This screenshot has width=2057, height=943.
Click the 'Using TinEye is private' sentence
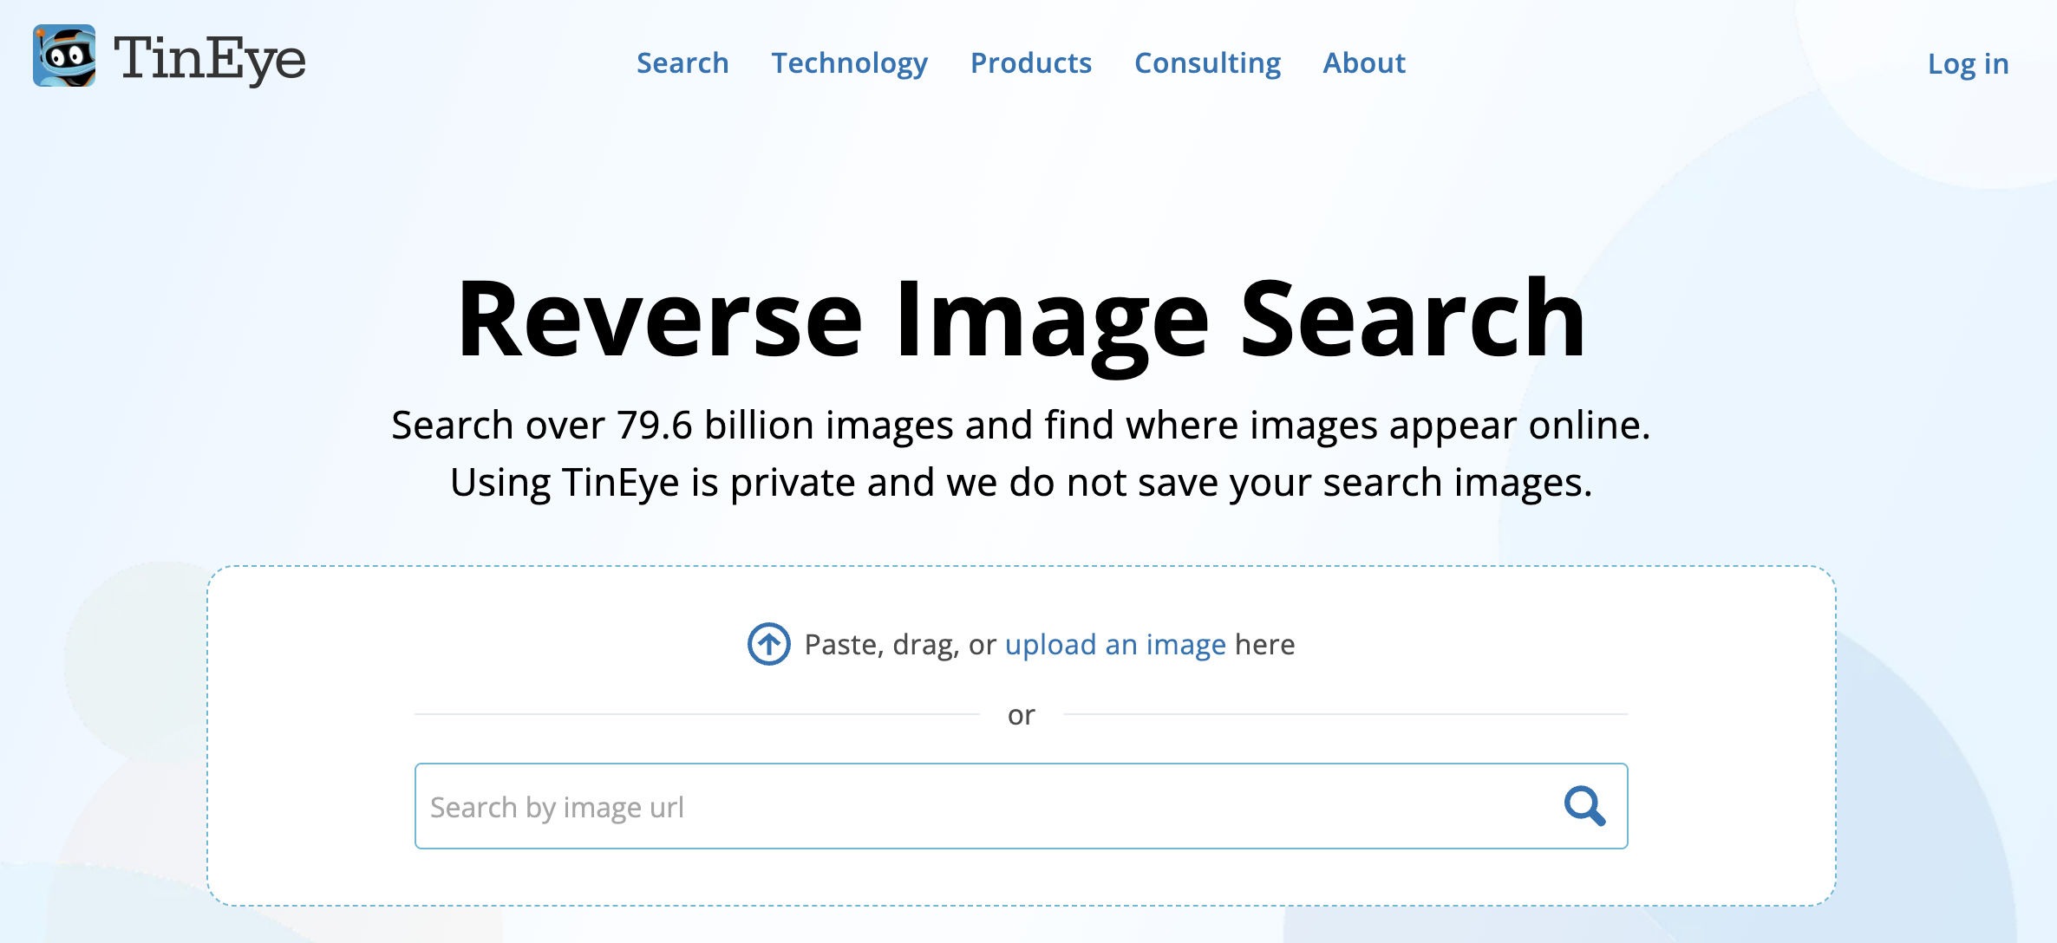[1021, 483]
